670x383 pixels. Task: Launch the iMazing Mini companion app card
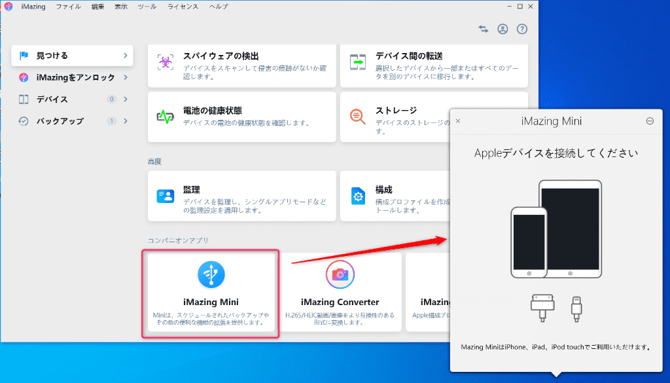211,293
